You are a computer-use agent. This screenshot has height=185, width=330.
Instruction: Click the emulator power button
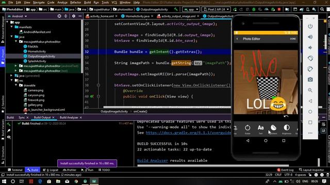pos(310,26)
